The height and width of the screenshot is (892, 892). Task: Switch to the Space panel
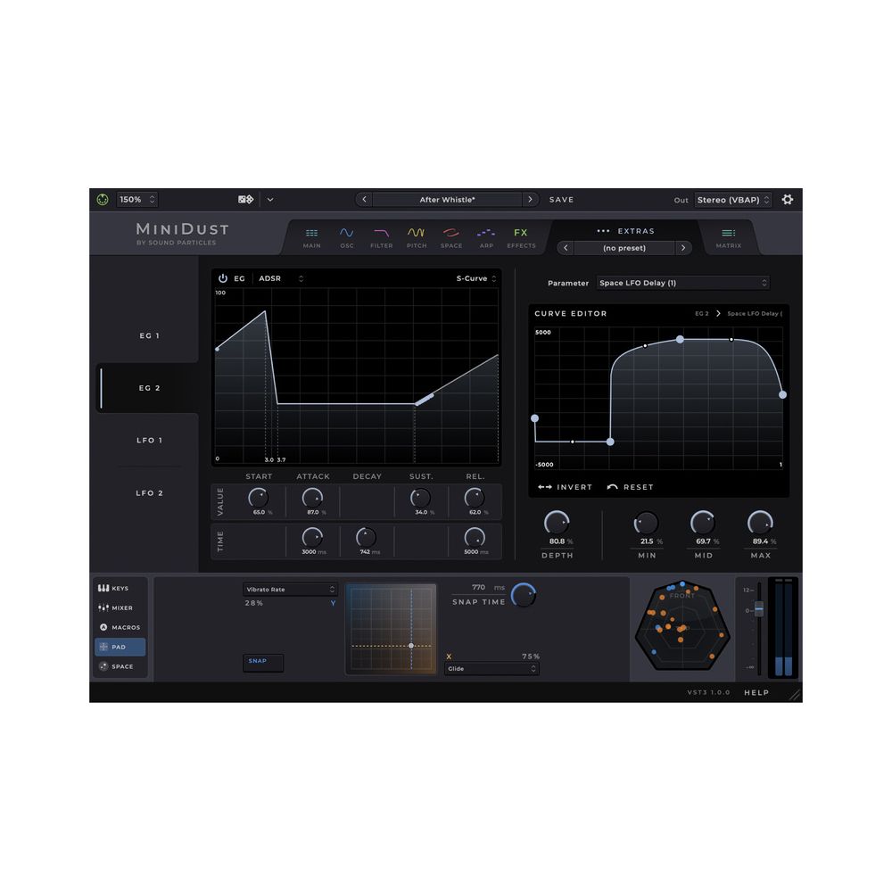[x=120, y=666]
